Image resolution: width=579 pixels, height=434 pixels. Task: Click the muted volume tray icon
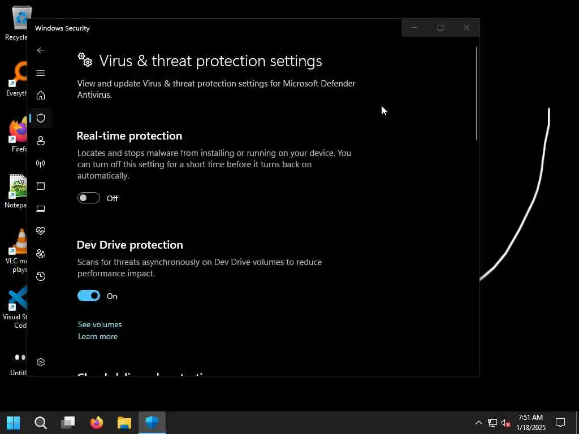[x=505, y=423]
